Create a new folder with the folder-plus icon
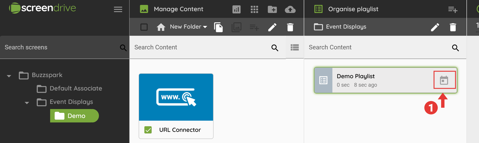 click(272, 10)
